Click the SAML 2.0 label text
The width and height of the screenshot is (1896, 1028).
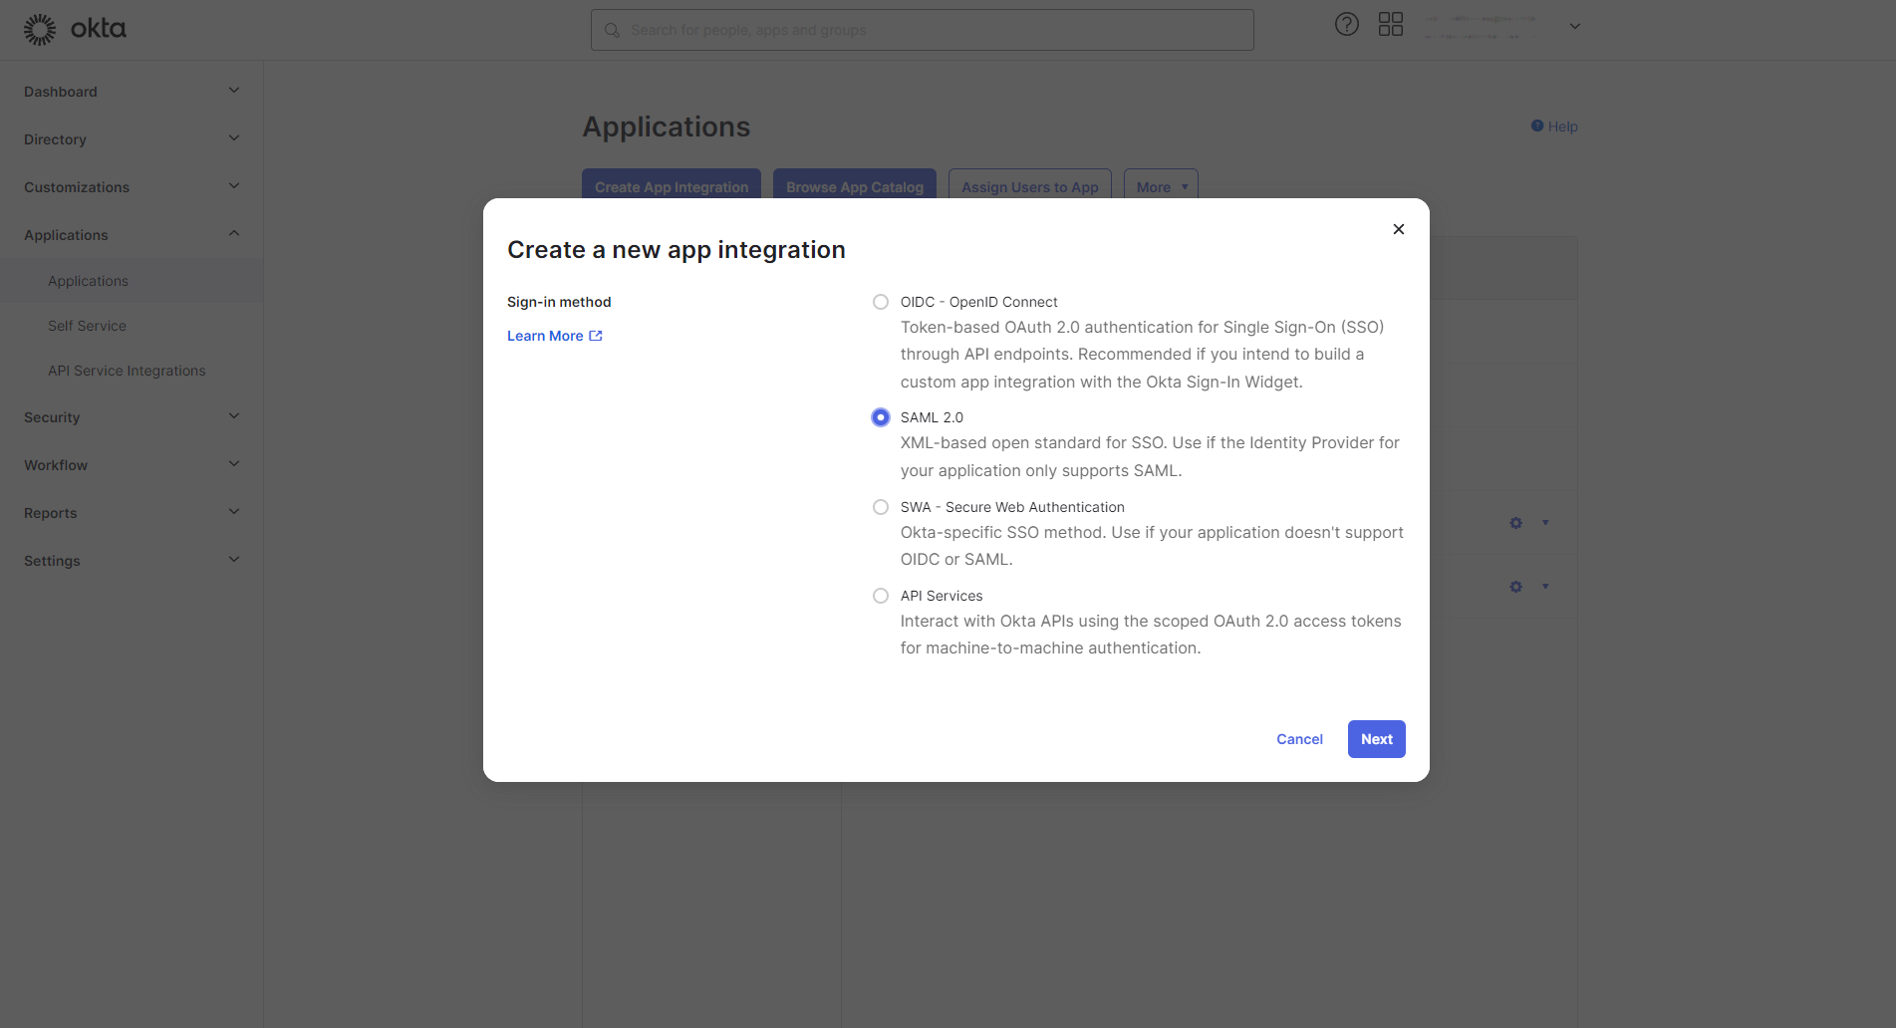click(x=932, y=417)
